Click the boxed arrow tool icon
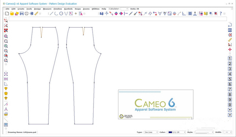Viewport: 236px width, 137px height. (71, 14)
